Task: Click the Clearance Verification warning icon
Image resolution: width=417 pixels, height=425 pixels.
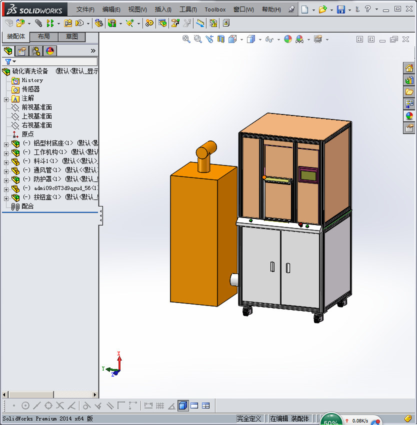Action: (x=213, y=23)
